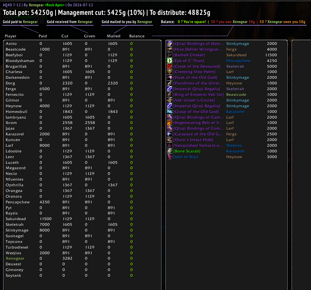Click the You're square balance legend
Image resolution: width=311 pixels, height=290 pixels.
[x=192, y=22]
